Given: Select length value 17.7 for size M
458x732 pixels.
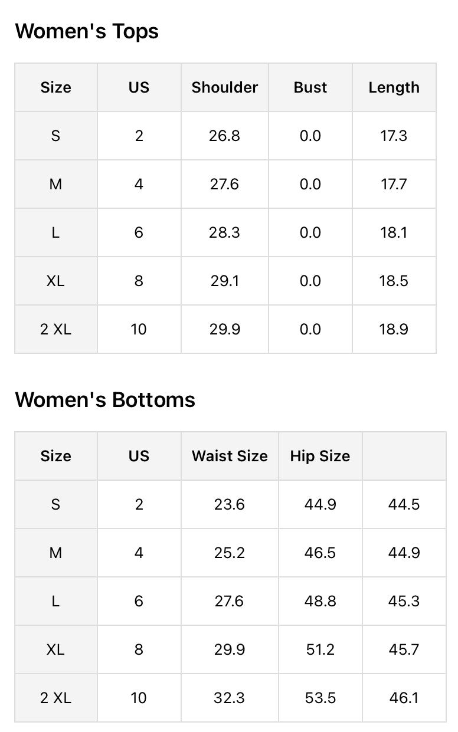Looking at the screenshot, I should [x=394, y=184].
